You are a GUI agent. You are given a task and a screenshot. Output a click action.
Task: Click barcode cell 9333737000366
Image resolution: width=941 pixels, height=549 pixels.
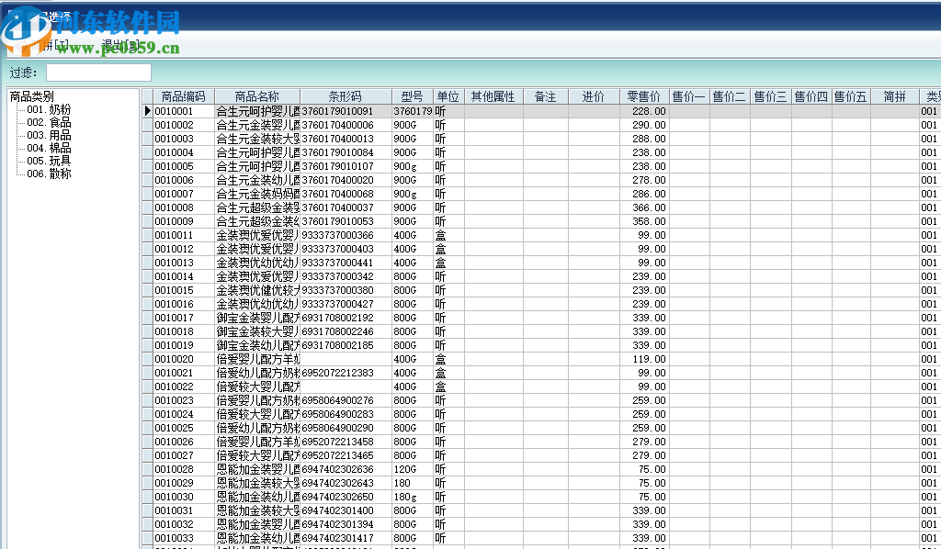click(346, 235)
